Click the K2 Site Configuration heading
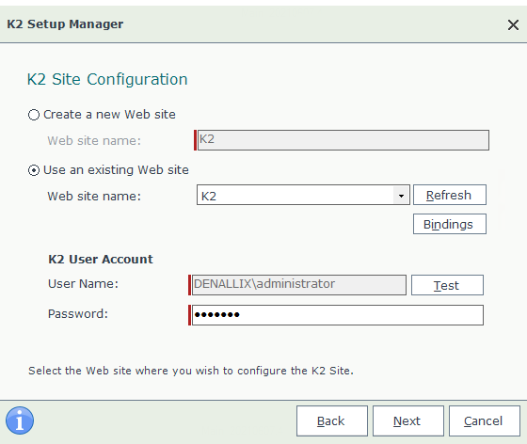 click(x=107, y=80)
